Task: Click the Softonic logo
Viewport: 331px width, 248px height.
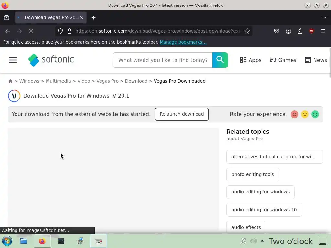Action: 51,60
